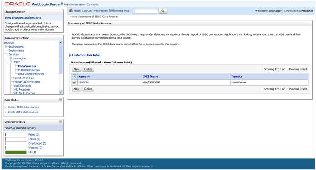Click the green OK health bar

pyautogui.click(x=16, y=152)
